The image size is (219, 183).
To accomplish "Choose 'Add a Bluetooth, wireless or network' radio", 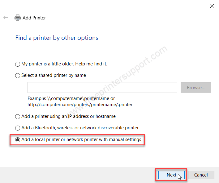I will point(17,128).
